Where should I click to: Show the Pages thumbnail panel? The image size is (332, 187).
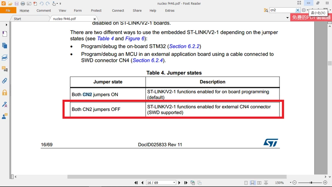tap(5, 46)
